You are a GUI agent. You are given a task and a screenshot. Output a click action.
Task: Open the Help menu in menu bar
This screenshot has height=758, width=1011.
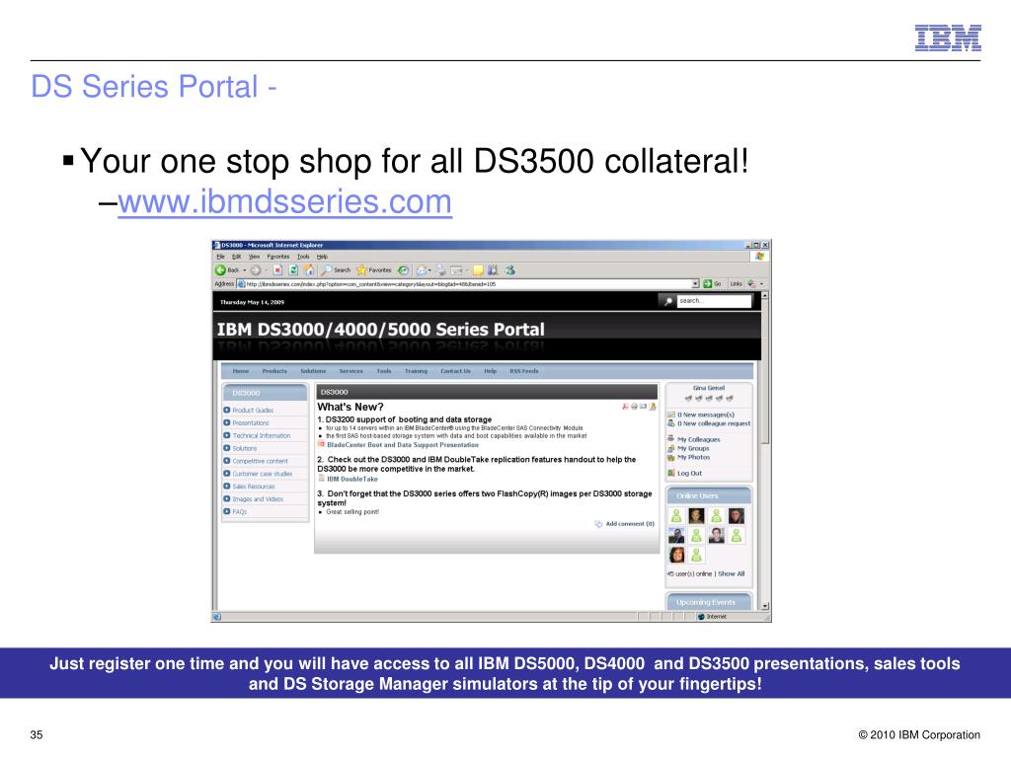322,257
